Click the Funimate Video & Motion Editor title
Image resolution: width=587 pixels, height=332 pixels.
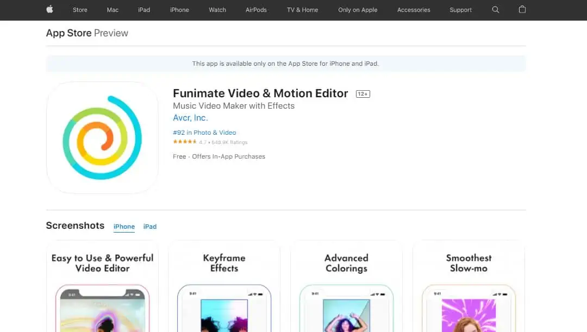click(260, 93)
